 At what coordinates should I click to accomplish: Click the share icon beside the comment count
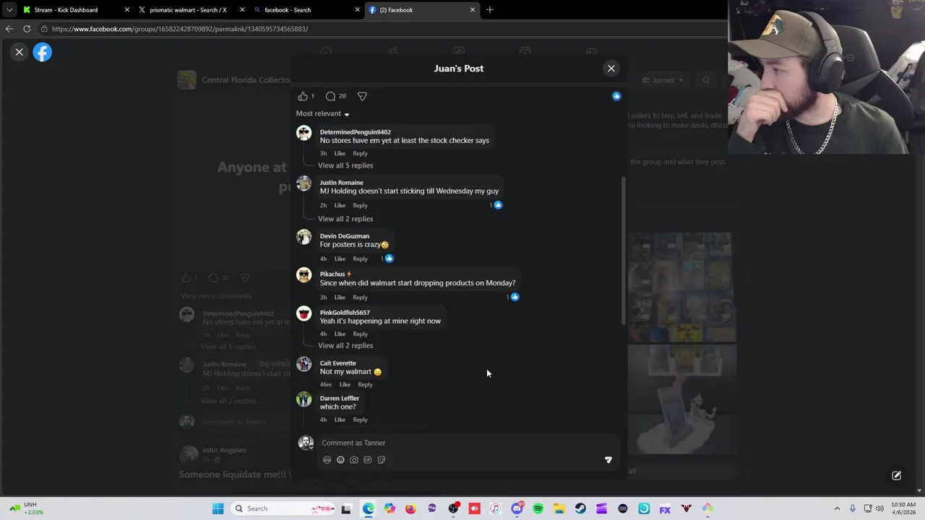tap(362, 96)
